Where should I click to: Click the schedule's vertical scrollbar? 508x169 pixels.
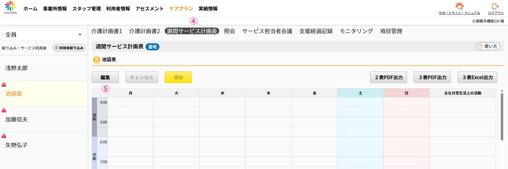click(x=502, y=116)
